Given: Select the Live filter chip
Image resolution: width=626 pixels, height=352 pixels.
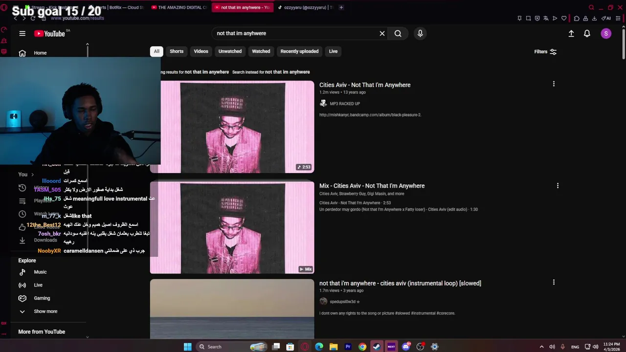Looking at the screenshot, I should point(333,51).
